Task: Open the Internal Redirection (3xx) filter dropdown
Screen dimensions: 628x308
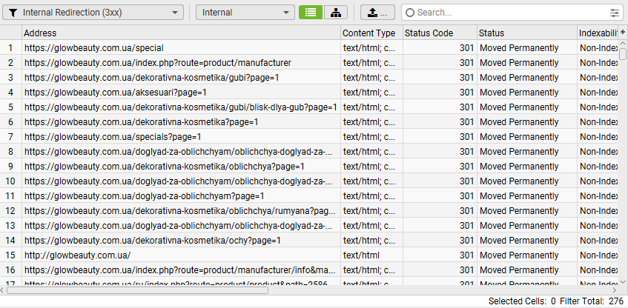Action: click(x=93, y=13)
